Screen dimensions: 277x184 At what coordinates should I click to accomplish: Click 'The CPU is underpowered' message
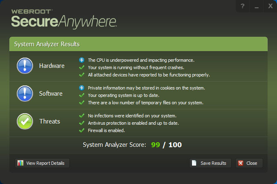(x=141, y=60)
